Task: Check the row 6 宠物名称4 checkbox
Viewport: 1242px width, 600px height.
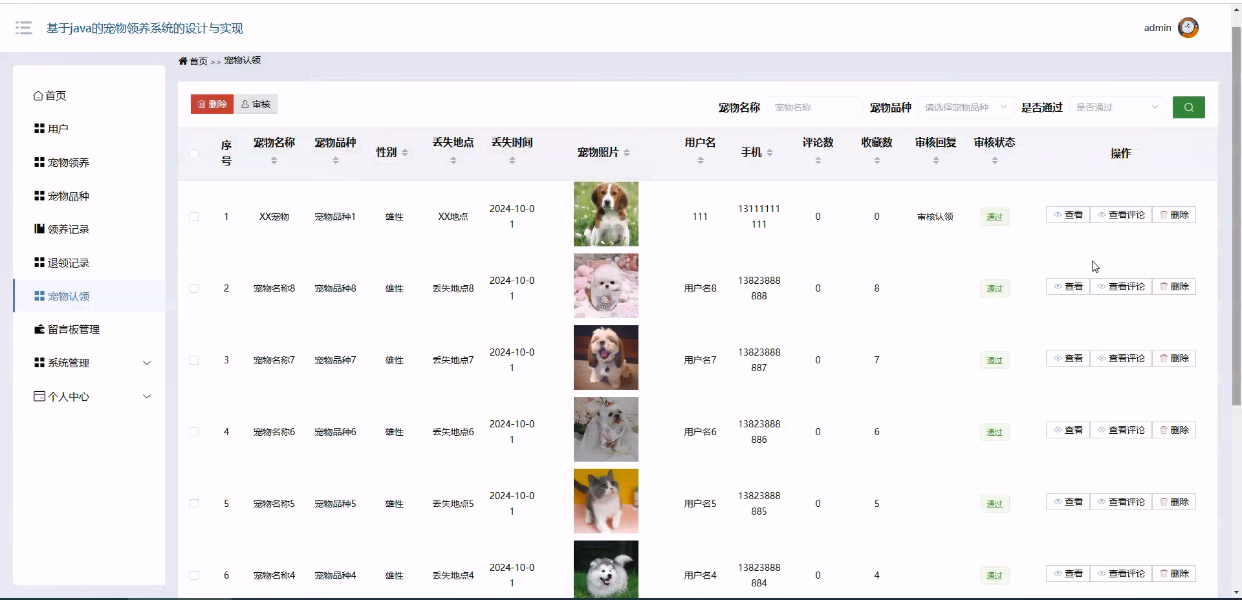Action: 194,575
